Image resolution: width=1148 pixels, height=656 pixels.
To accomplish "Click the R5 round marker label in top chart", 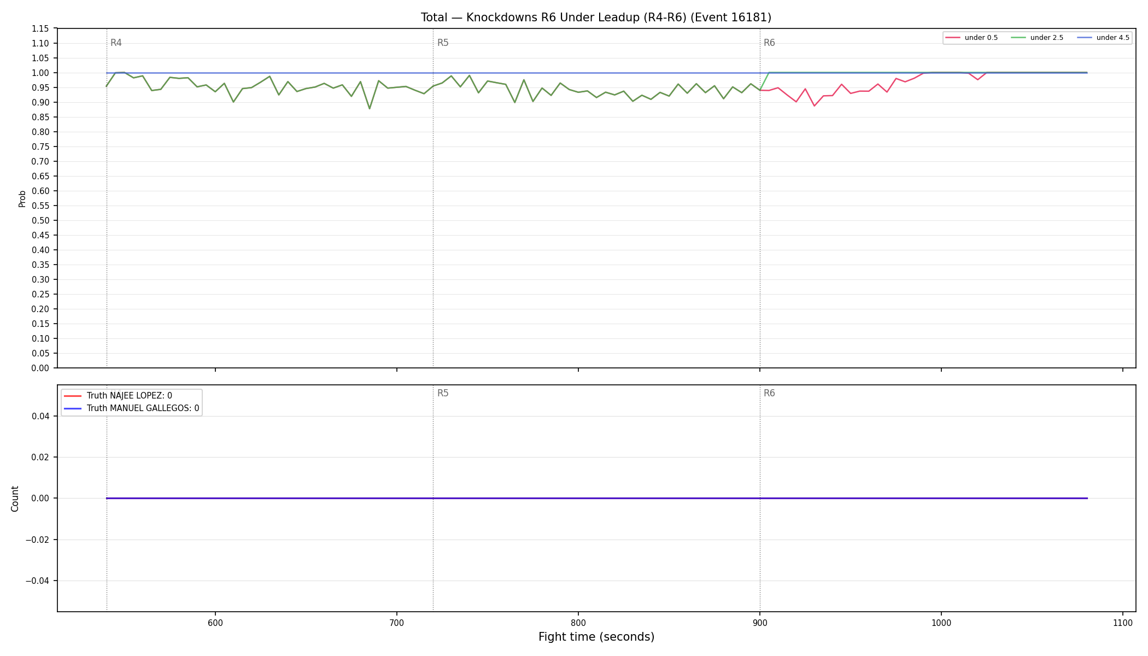I will (x=443, y=43).
